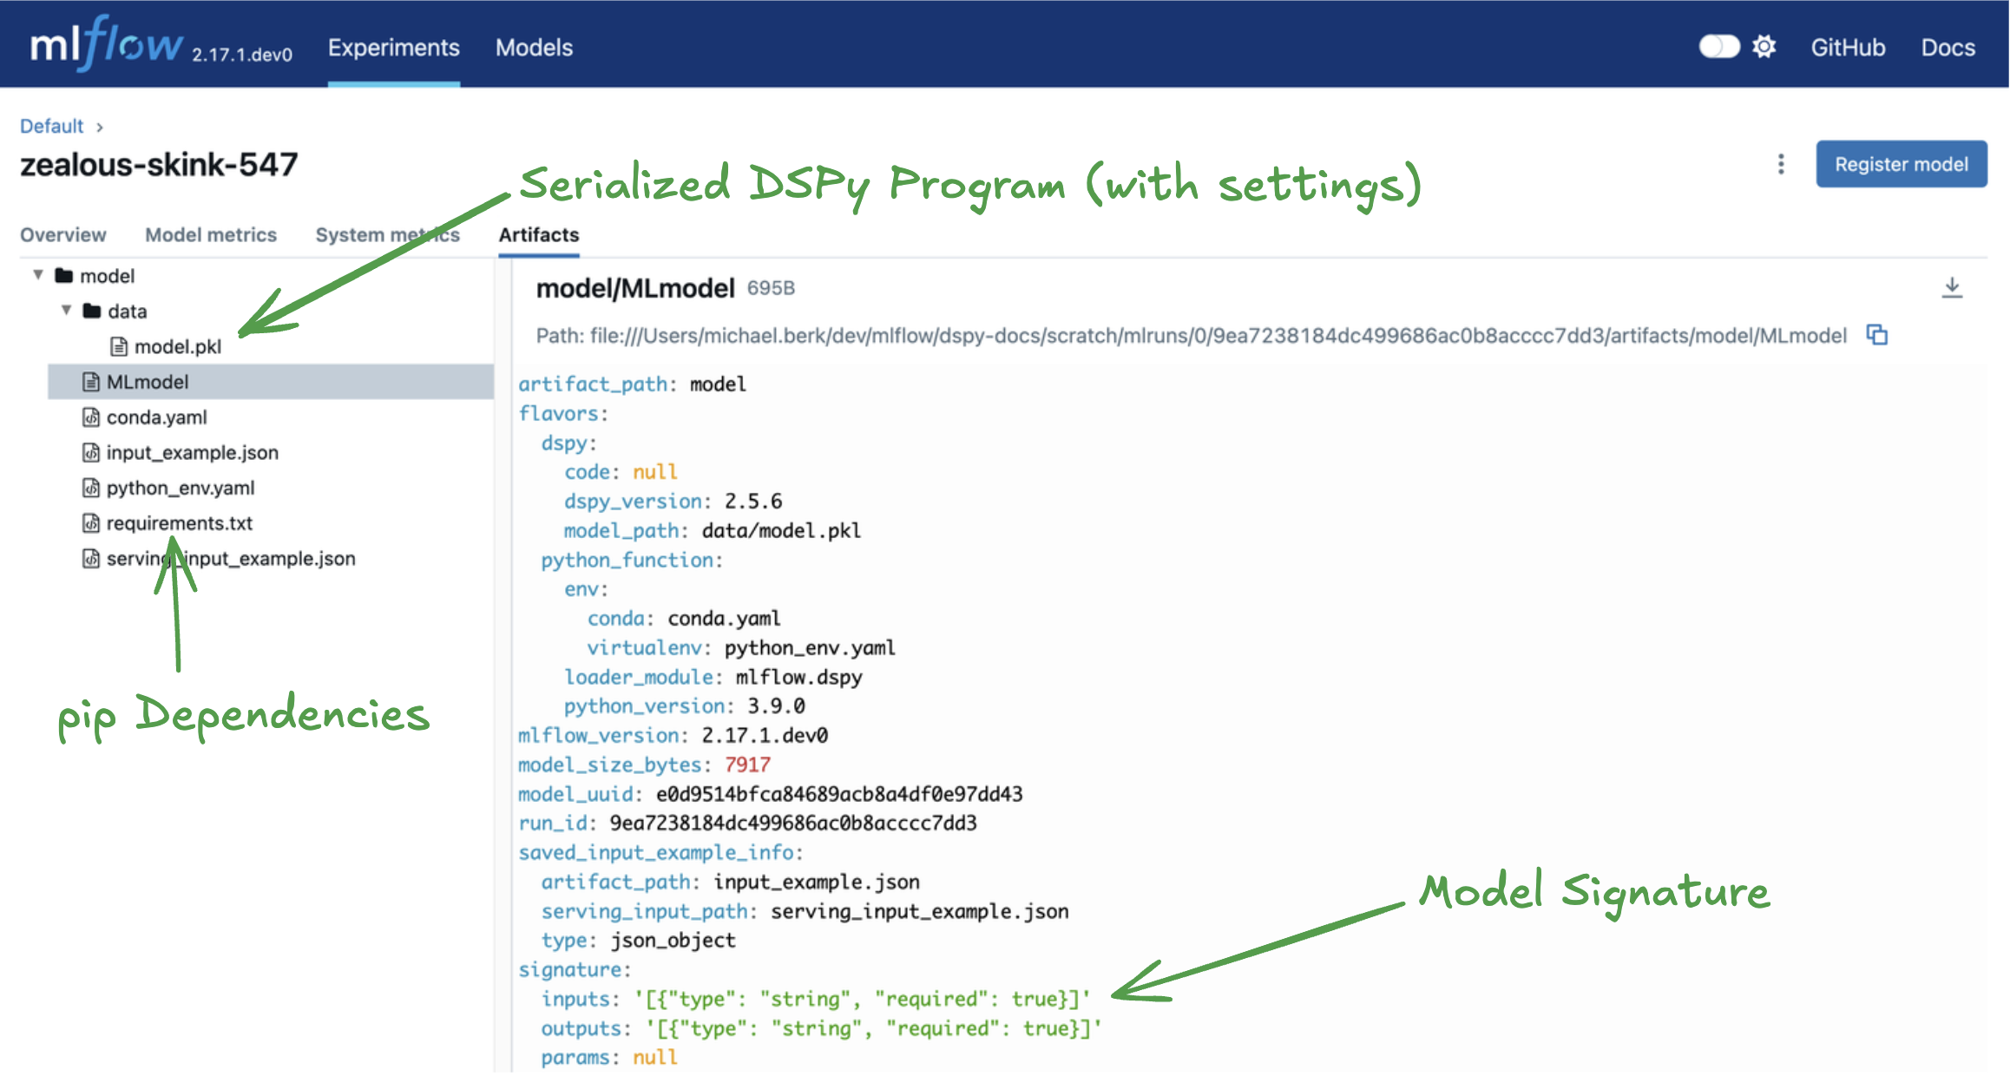This screenshot has width=2010, height=1076.
Task: Toggle the dark mode switch
Action: pyautogui.click(x=1720, y=46)
